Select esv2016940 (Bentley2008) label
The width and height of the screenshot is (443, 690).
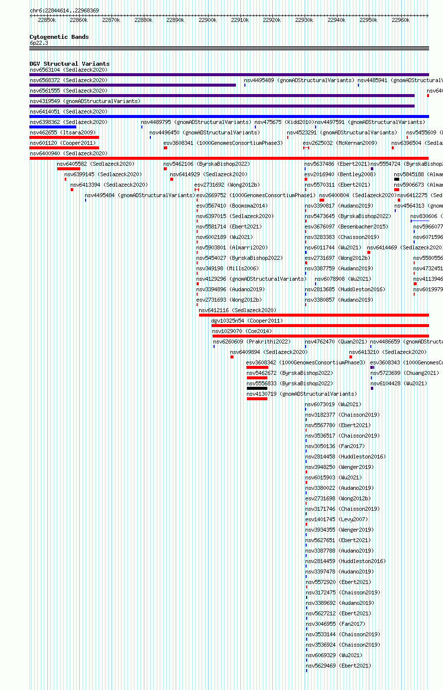coord(340,174)
